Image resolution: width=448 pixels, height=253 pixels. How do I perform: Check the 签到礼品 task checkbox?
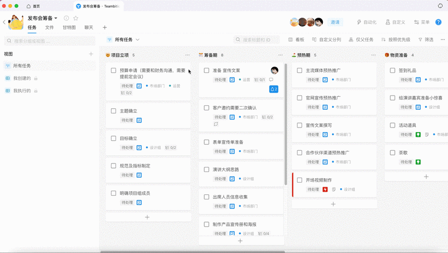coord(393,70)
